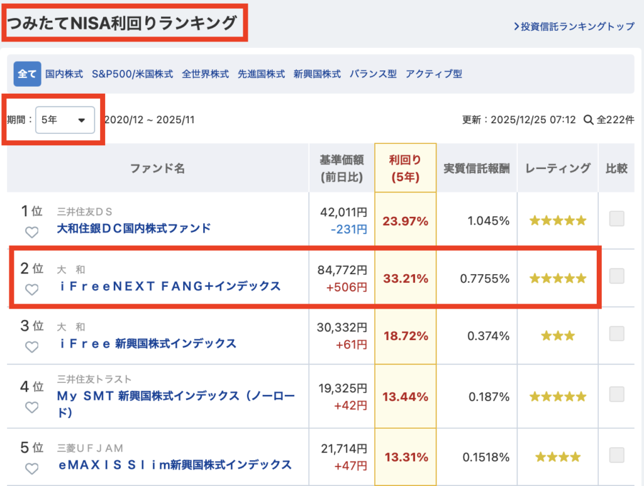
Task: Click heart icon for iFreeNEXT FANG+インデックス
Action: (x=31, y=289)
